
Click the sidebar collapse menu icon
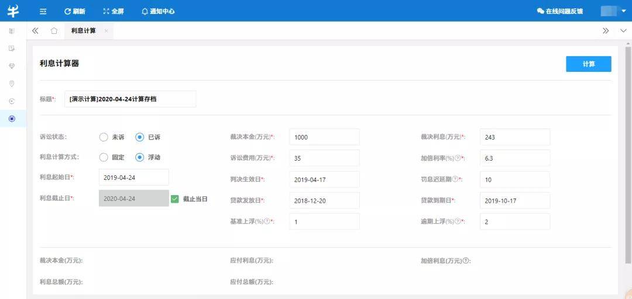tap(43, 11)
